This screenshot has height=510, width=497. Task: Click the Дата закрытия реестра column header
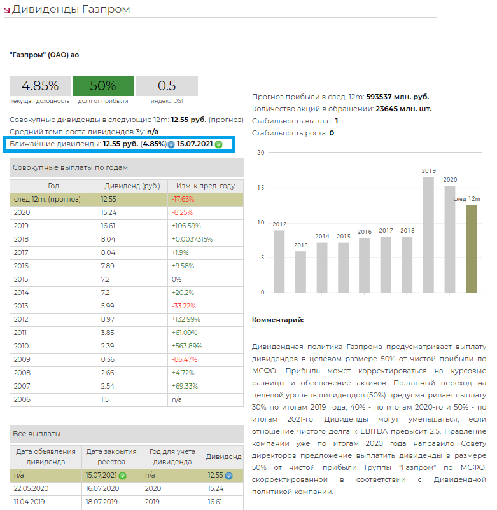coord(111,457)
